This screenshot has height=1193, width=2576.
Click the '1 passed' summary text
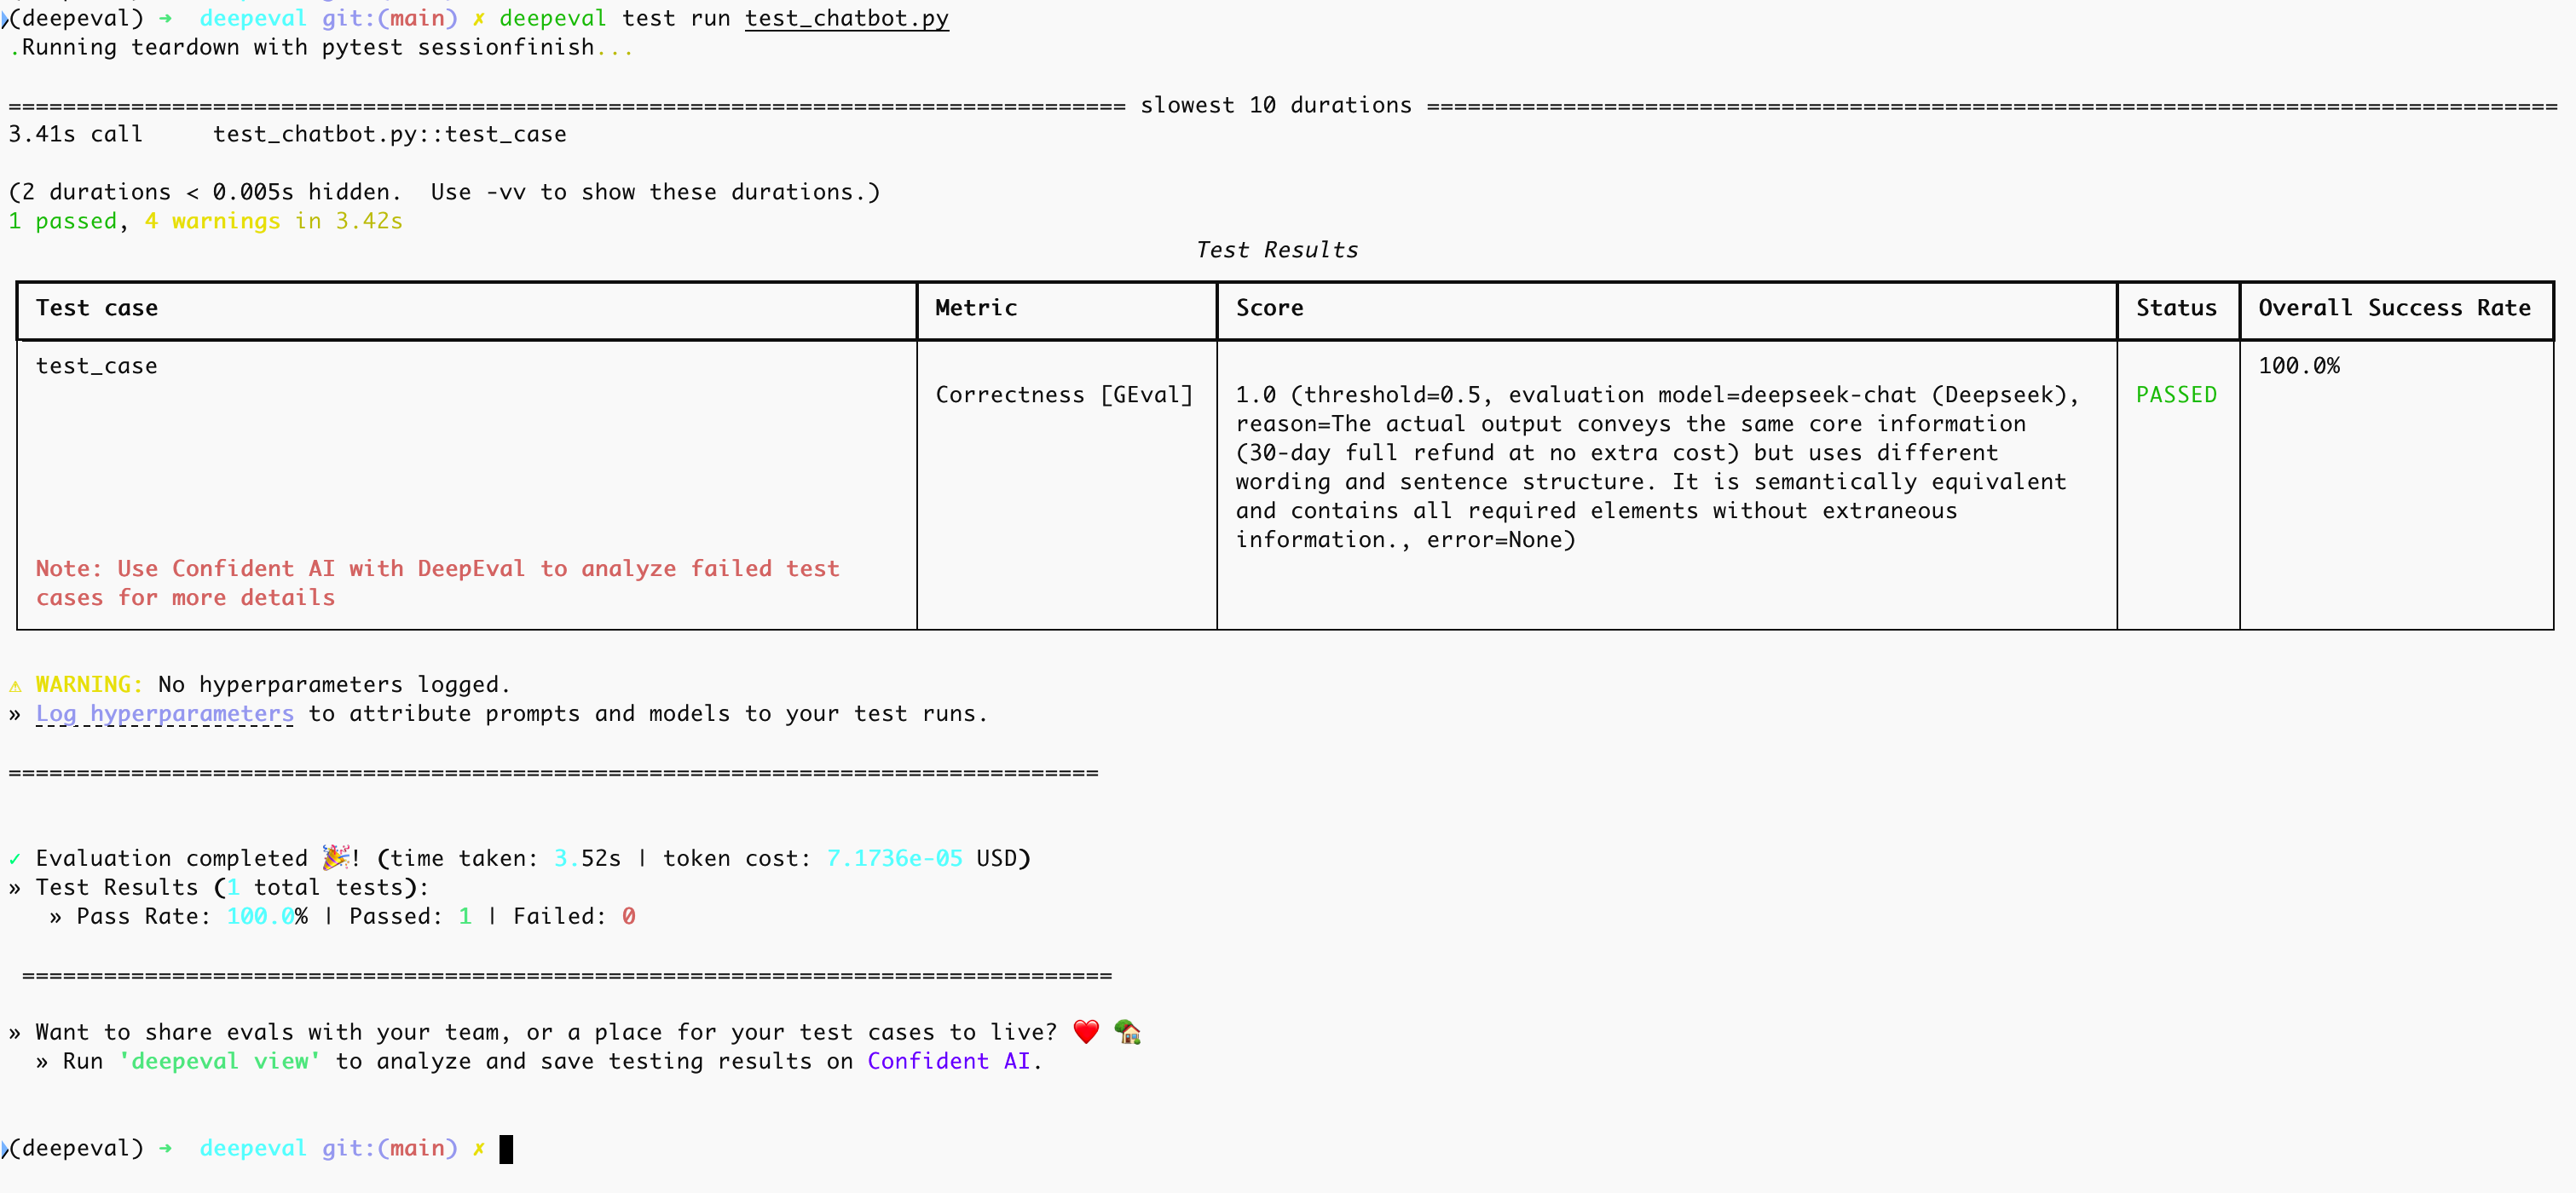point(63,221)
